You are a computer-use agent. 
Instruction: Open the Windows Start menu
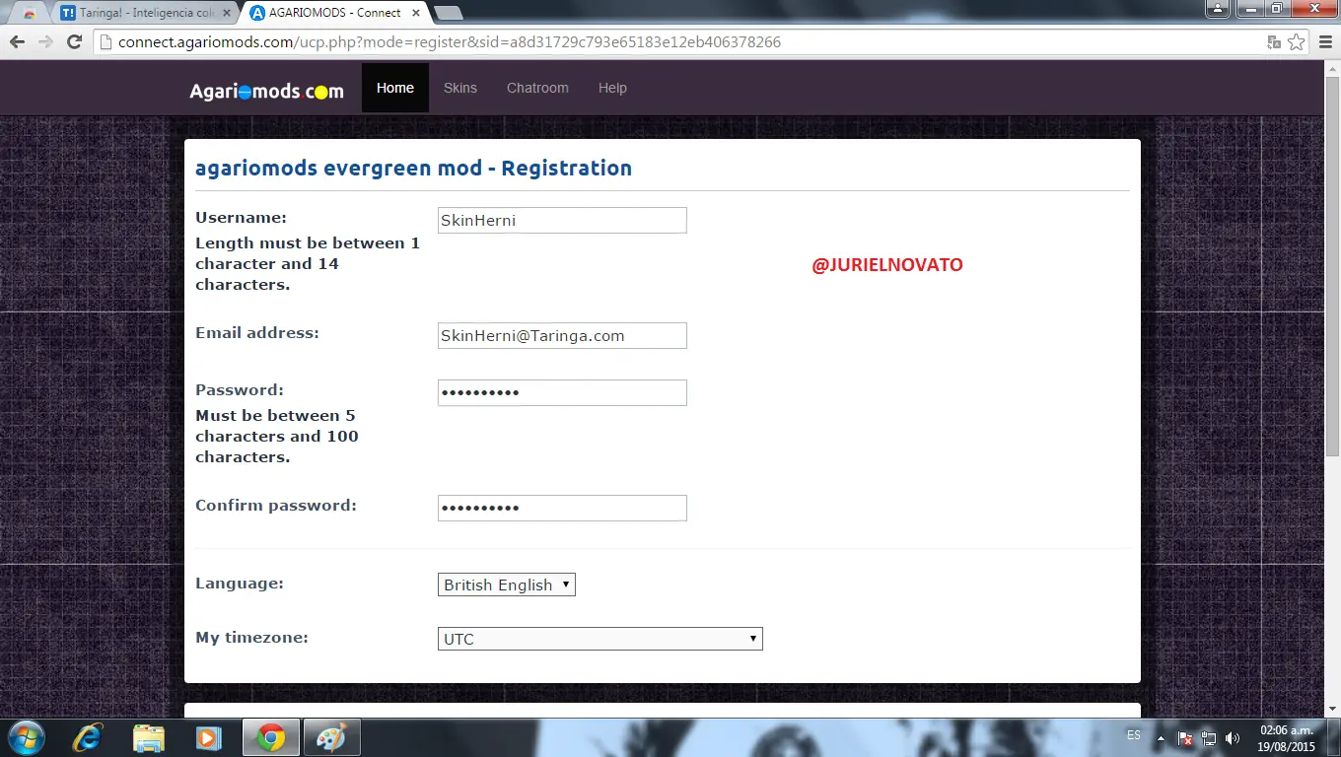point(26,737)
